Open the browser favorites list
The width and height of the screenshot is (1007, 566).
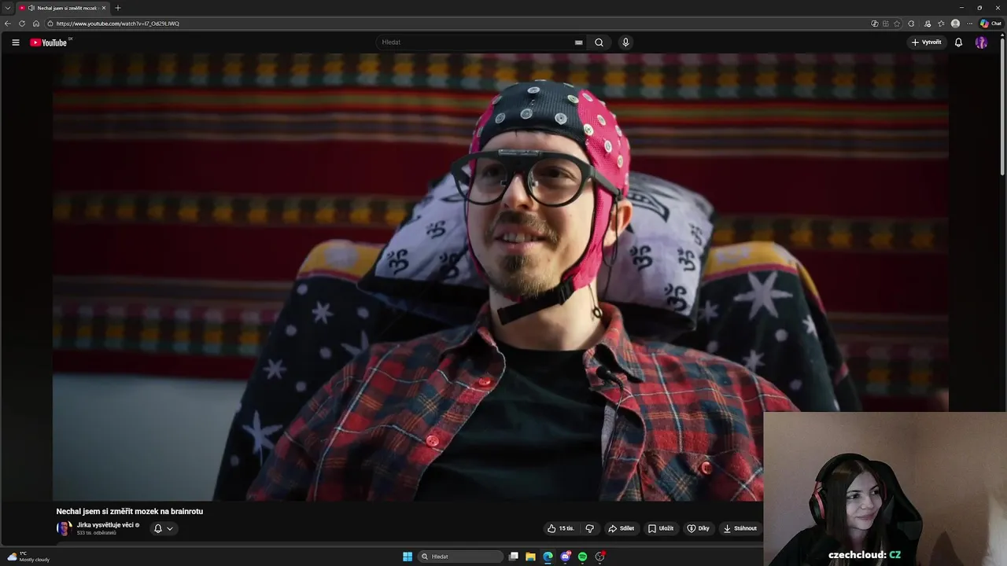click(941, 24)
